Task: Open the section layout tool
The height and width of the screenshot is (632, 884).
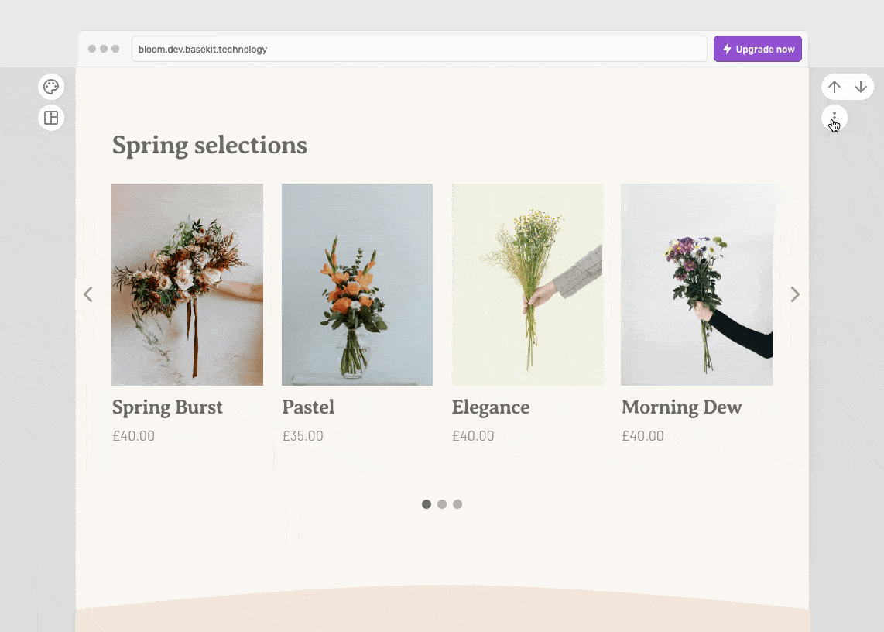Action: (x=51, y=118)
